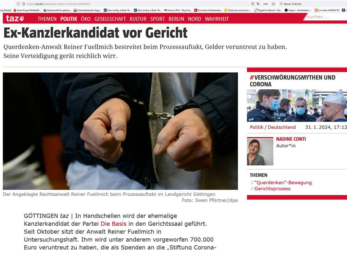Open the THEMEN menu
The width and height of the screenshot is (347, 260).
click(x=47, y=19)
